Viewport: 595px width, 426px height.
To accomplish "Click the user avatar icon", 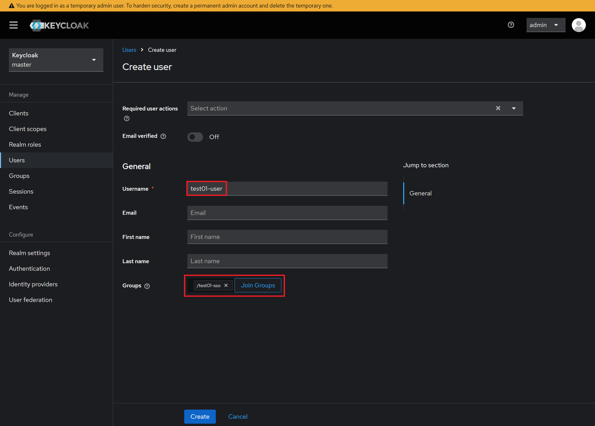I will (578, 25).
